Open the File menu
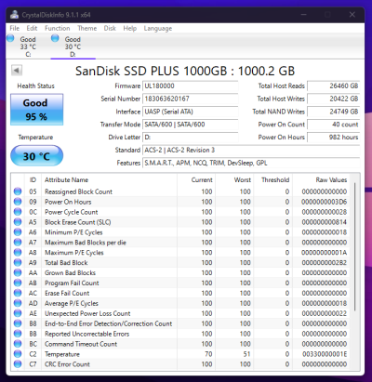Viewport: 372px width, 382px height. 14,28
